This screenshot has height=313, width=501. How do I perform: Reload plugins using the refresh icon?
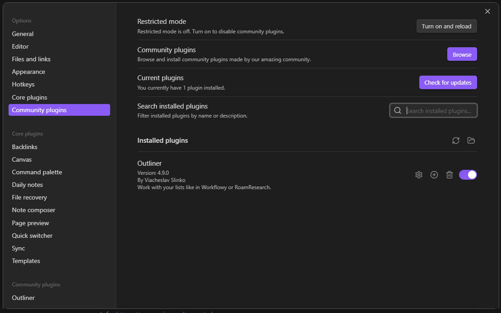click(x=455, y=141)
